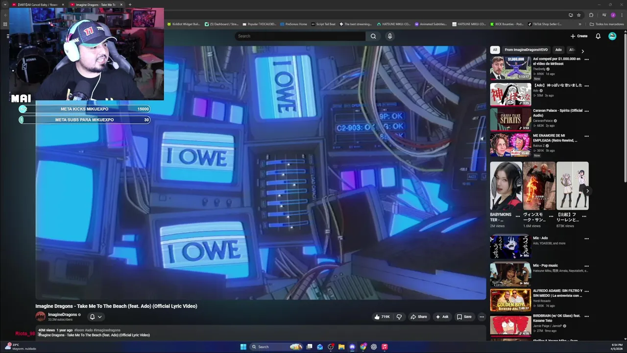Open ChatGPT icon on taskbar

(374, 347)
